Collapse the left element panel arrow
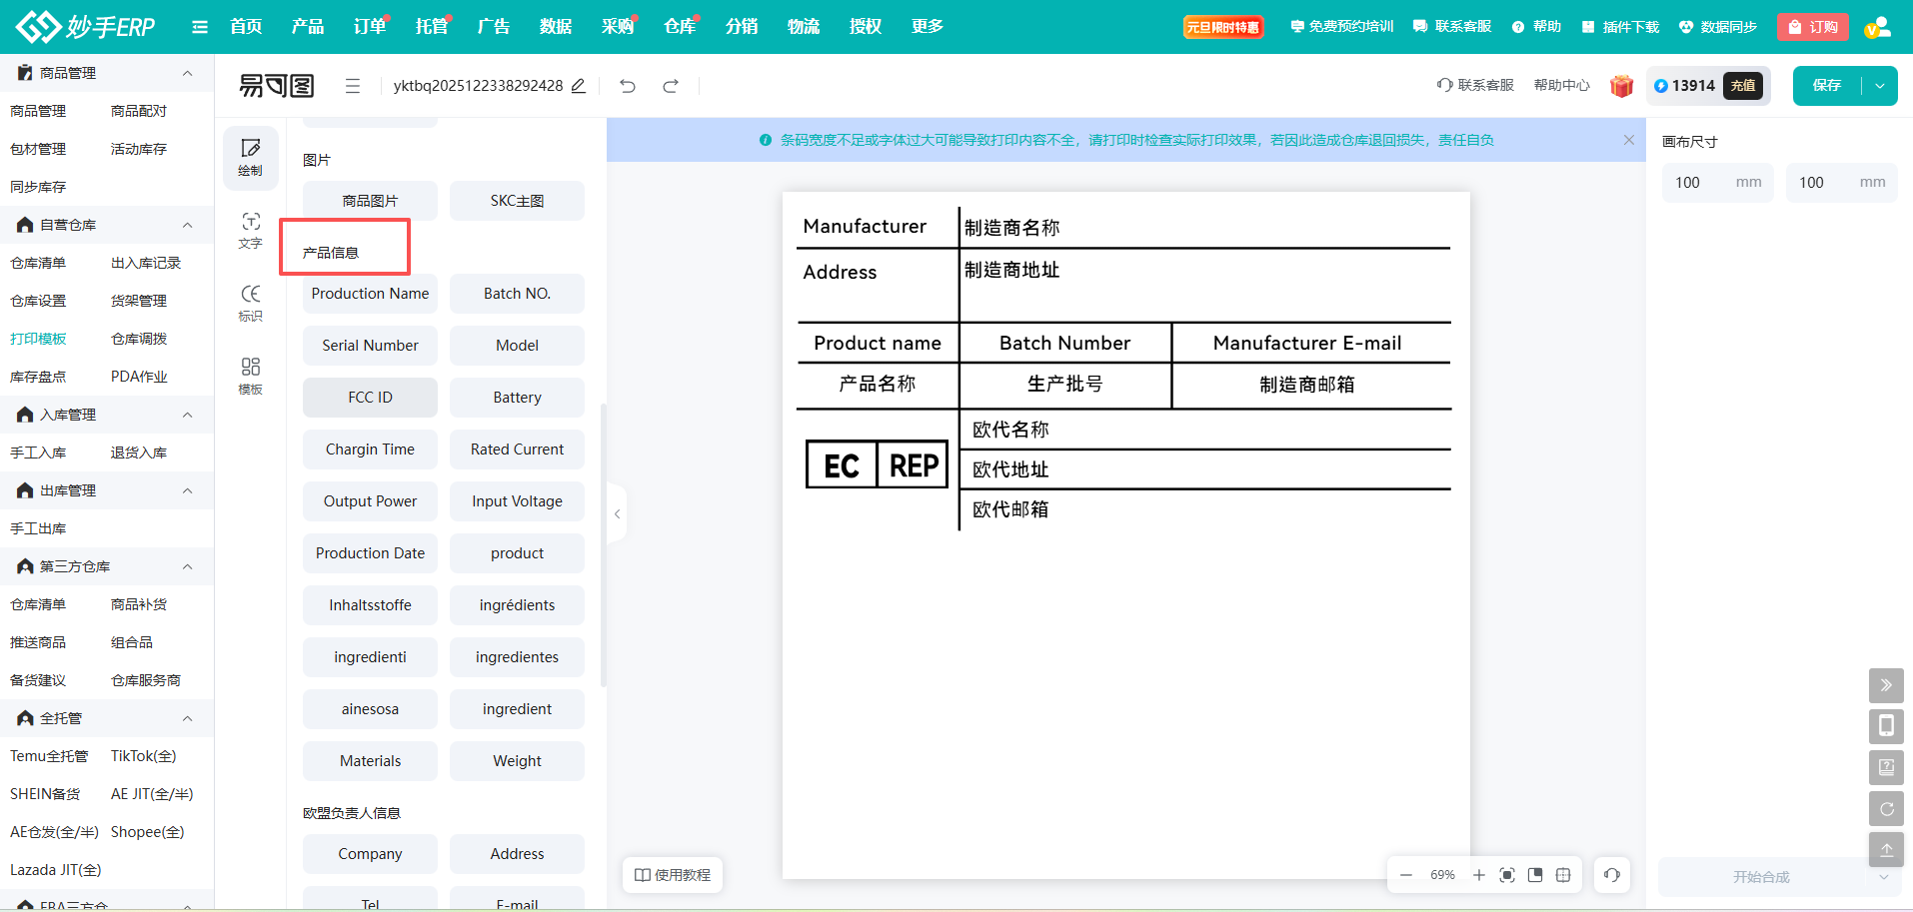 click(617, 513)
